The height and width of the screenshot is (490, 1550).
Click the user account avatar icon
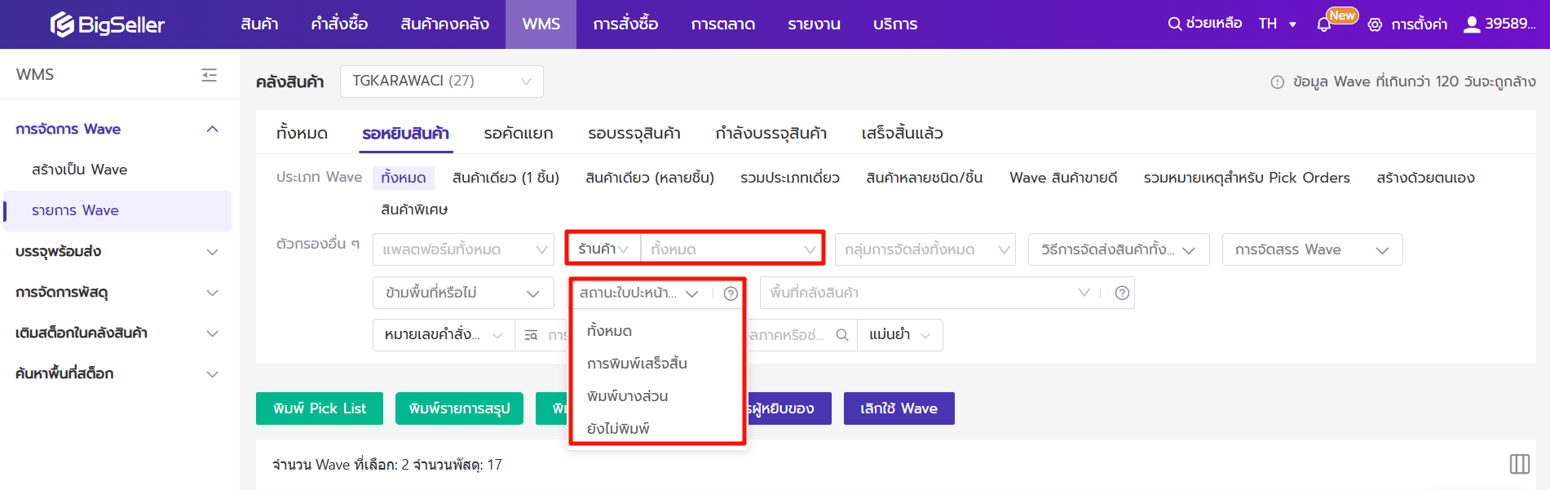pyautogui.click(x=1471, y=24)
